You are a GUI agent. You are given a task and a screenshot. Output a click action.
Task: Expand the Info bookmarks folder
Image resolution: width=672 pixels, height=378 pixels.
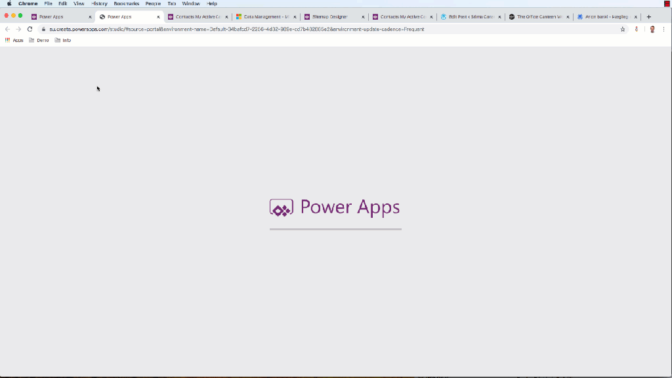(64, 40)
